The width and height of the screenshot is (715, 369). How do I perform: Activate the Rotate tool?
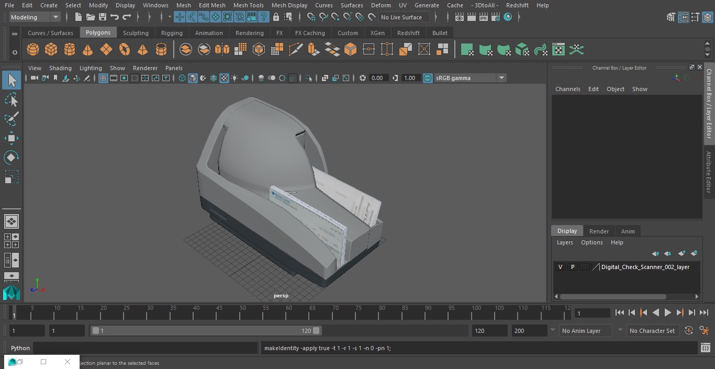11,158
